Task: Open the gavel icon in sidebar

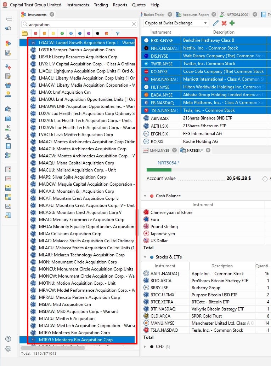Action: click(x=8, y=137)
